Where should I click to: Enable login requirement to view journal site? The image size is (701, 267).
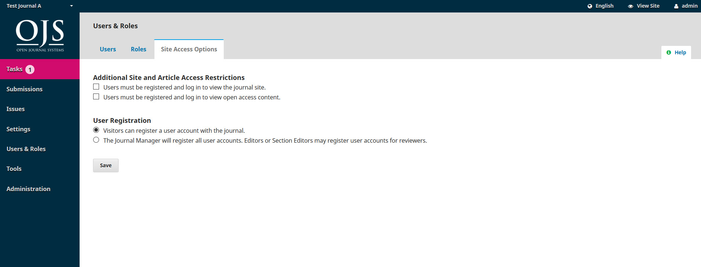96,87
